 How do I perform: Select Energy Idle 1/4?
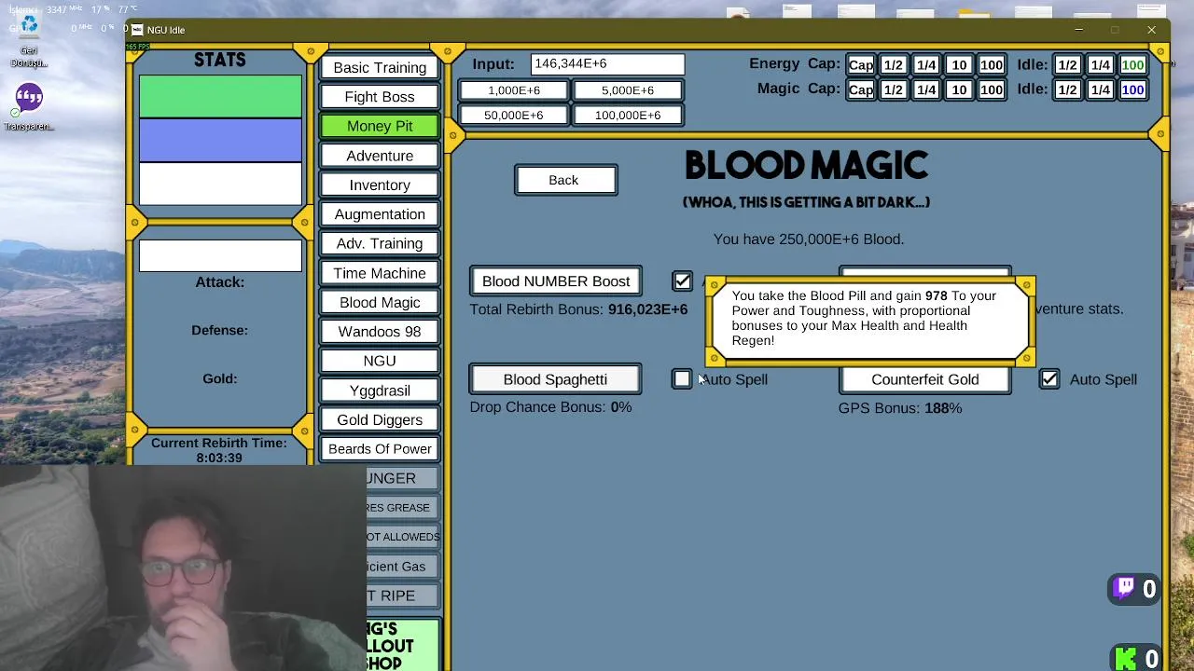click(x=1101, y=65)
